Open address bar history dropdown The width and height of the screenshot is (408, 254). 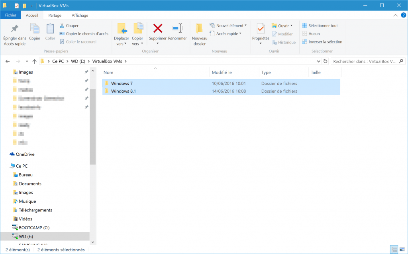(318, 61)
